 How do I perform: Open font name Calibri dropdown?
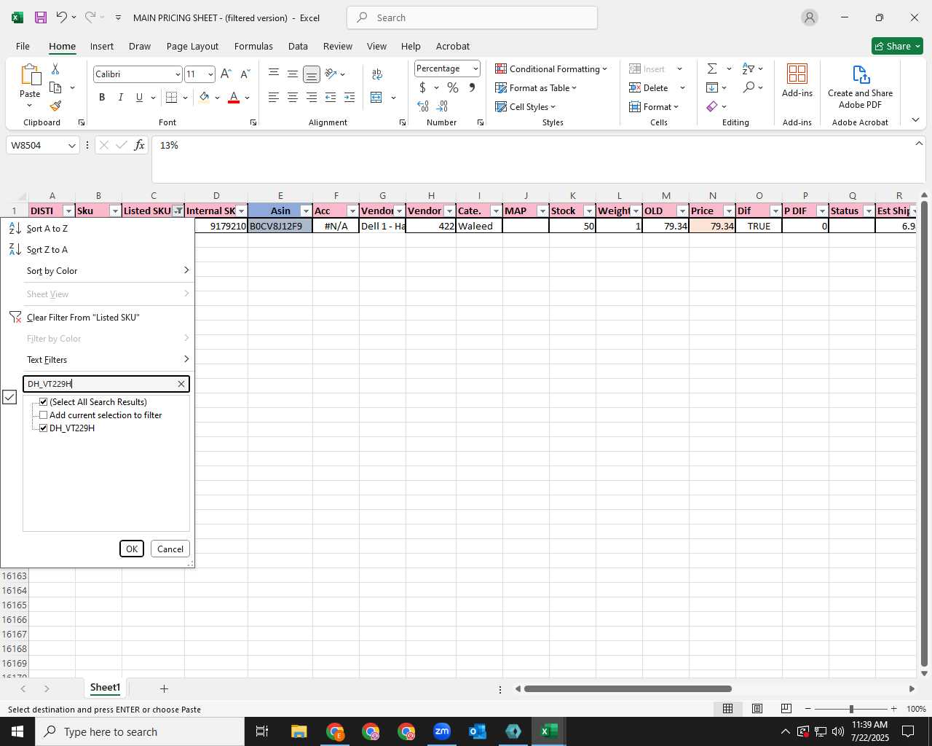[177, 74]
